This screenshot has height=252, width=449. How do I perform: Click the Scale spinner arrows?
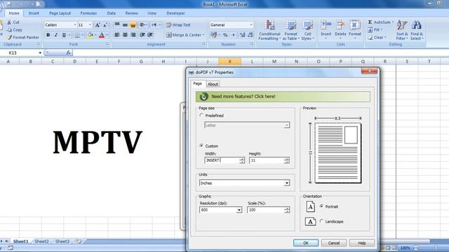click(287, 210)
